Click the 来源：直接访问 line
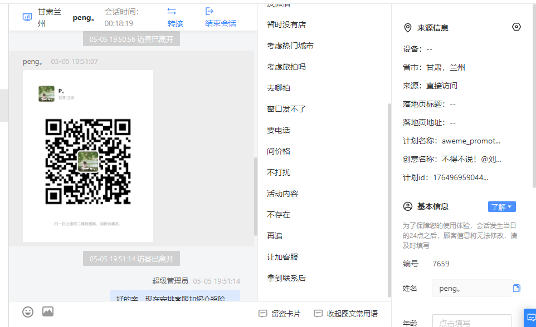The height and width of the screenshot is (327, 536). pos(430,86)
